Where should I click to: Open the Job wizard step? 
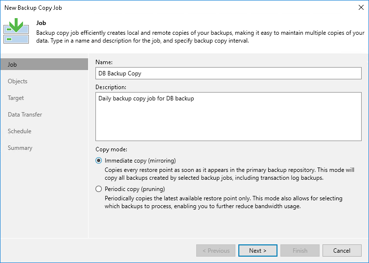click(44, 64)
